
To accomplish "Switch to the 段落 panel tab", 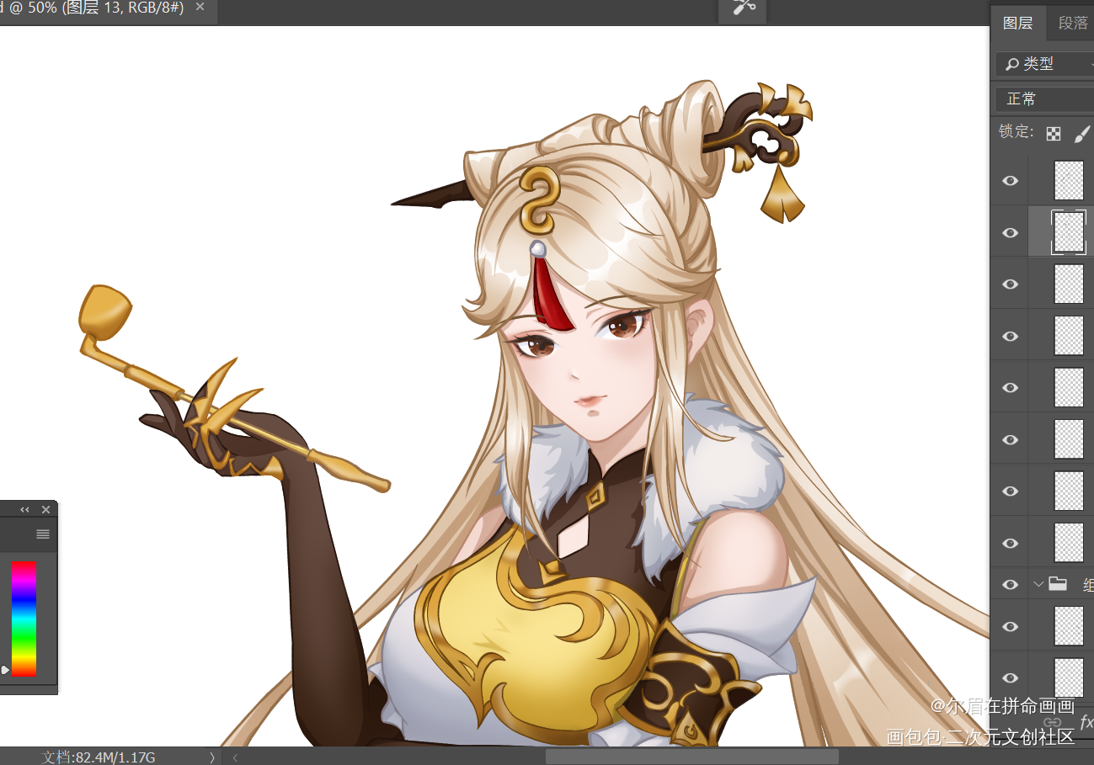I will (x=1072, y=23).
